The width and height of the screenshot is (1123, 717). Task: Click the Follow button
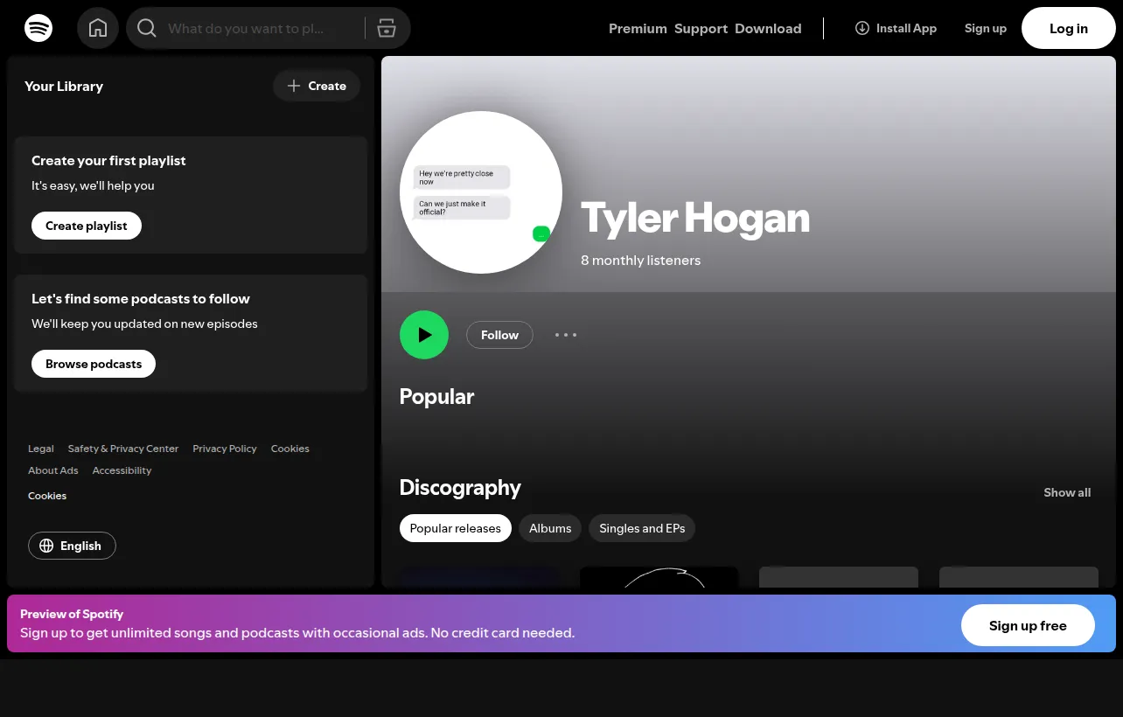click(499, 335)
